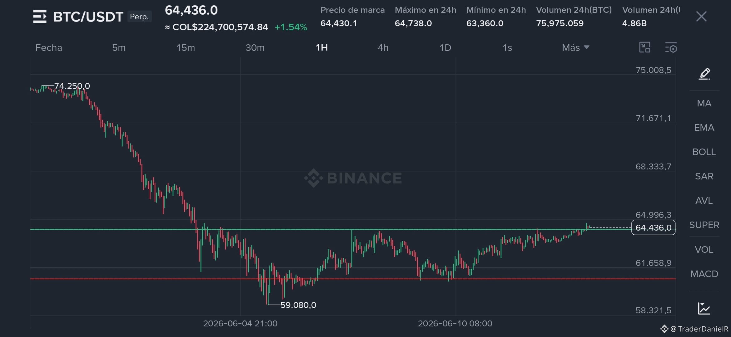Toggle the SUPER indicator

[x=704, y=225]
